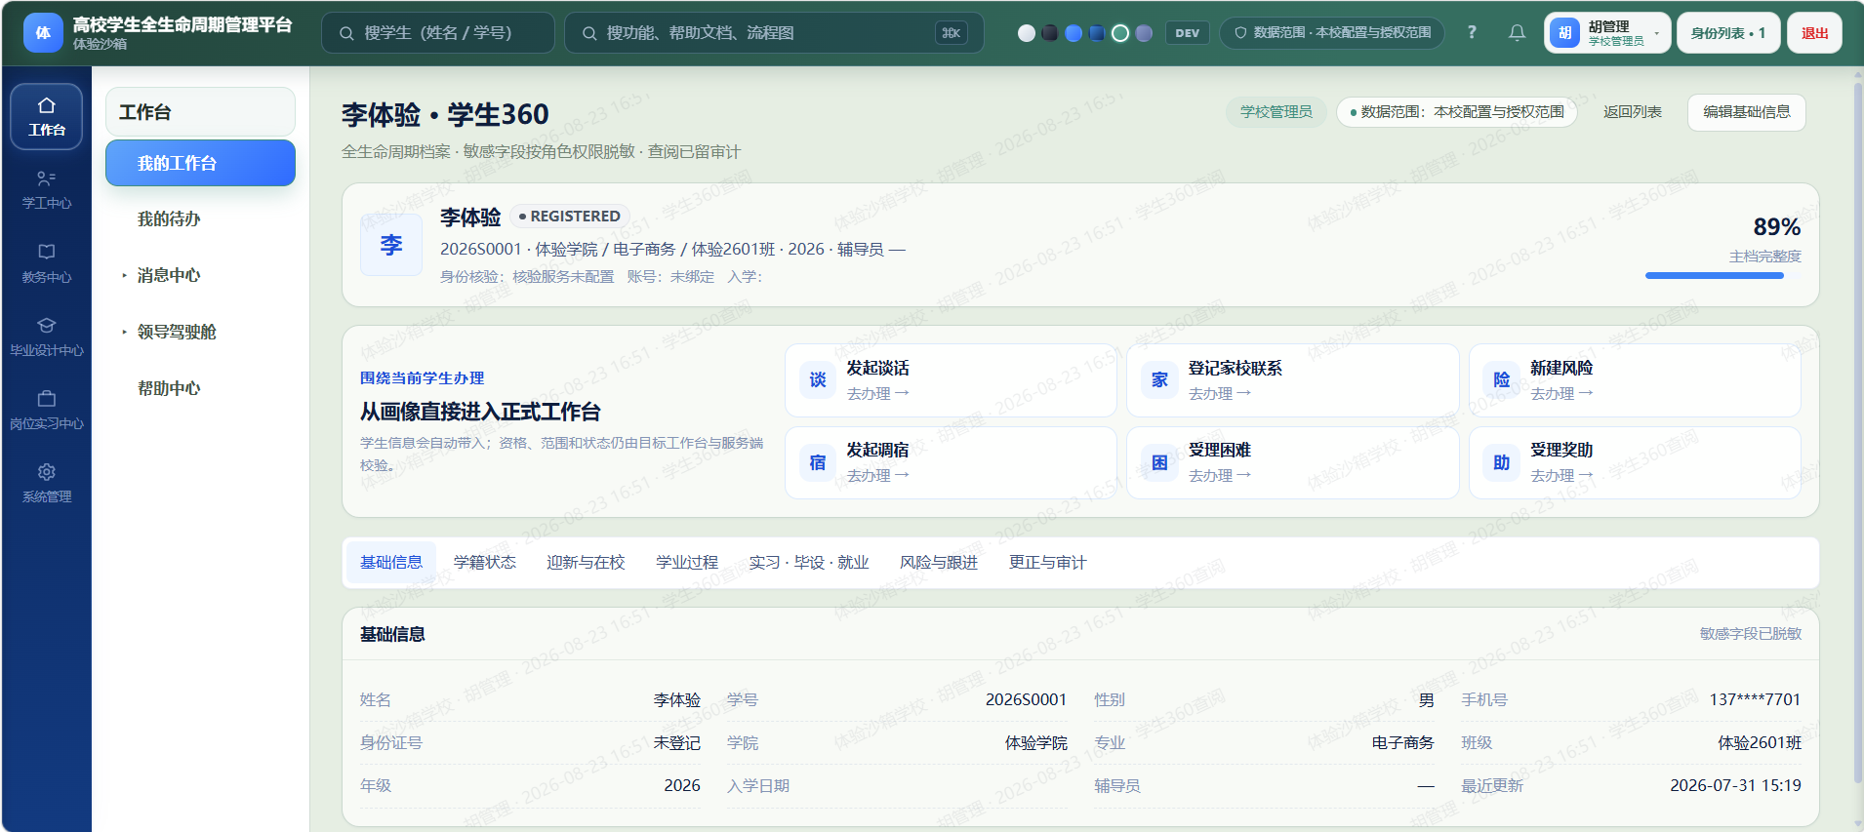
Task: Click 去办理 under 发起调宿
Action: (878, 475)
